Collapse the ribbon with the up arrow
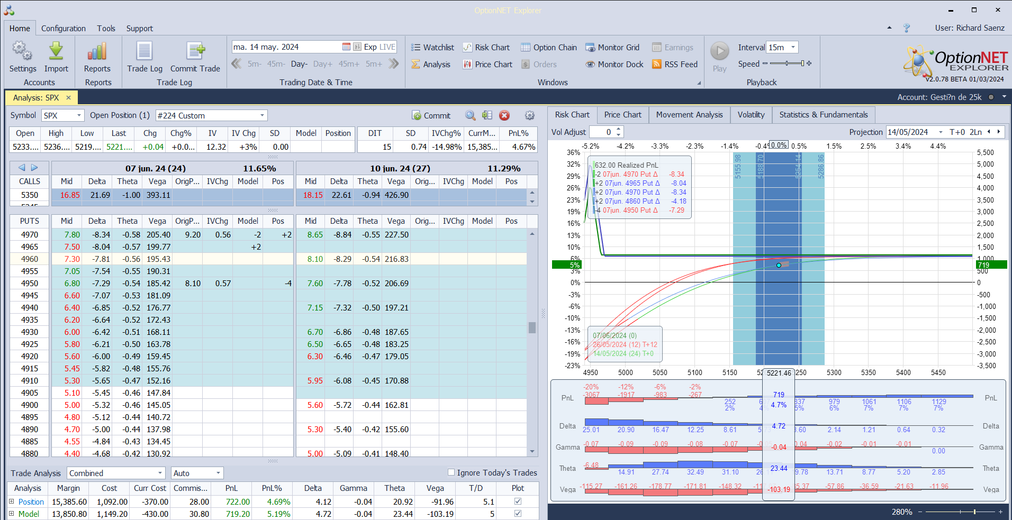 click(889, 28)
